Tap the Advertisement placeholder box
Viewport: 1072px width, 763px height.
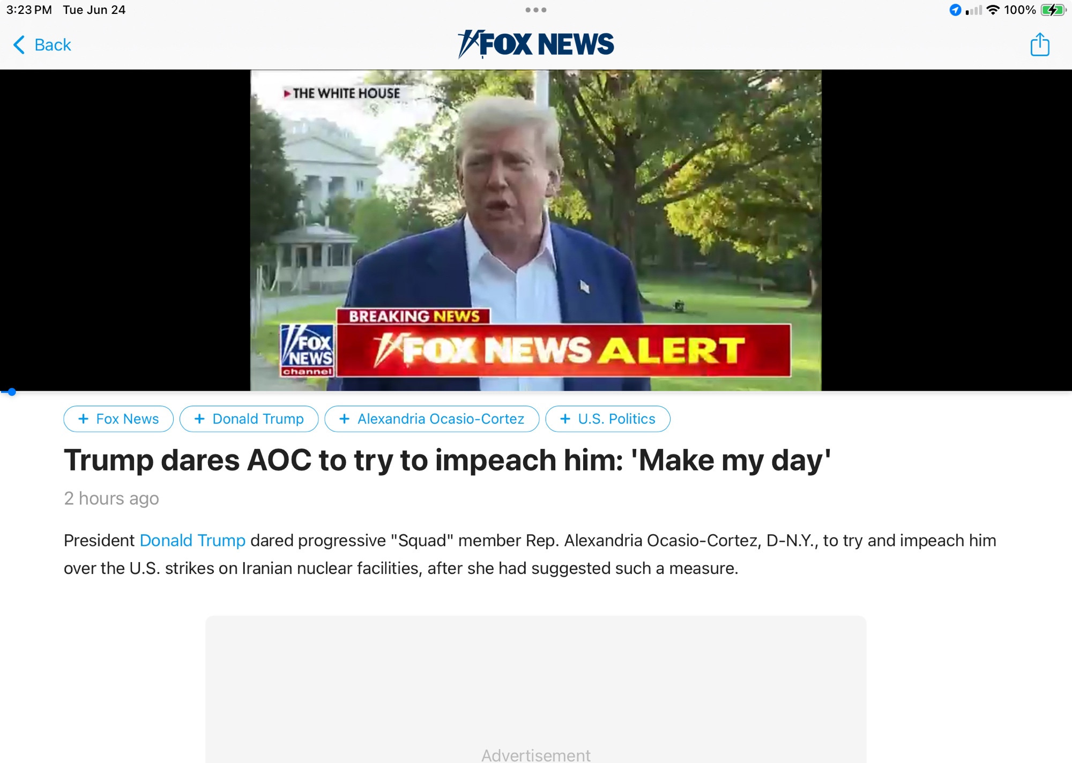coord(536,690)
